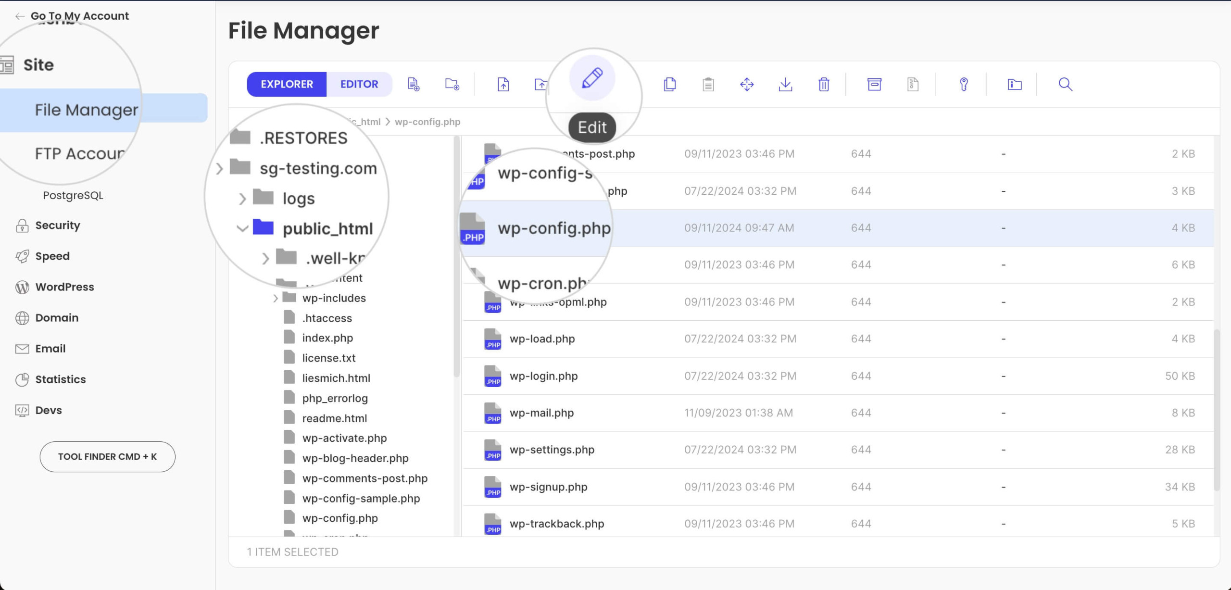The width and height of the screenshot is (1231, 590).
Task: Select php_errorlog in the folder tree
Action: [335, 399]
